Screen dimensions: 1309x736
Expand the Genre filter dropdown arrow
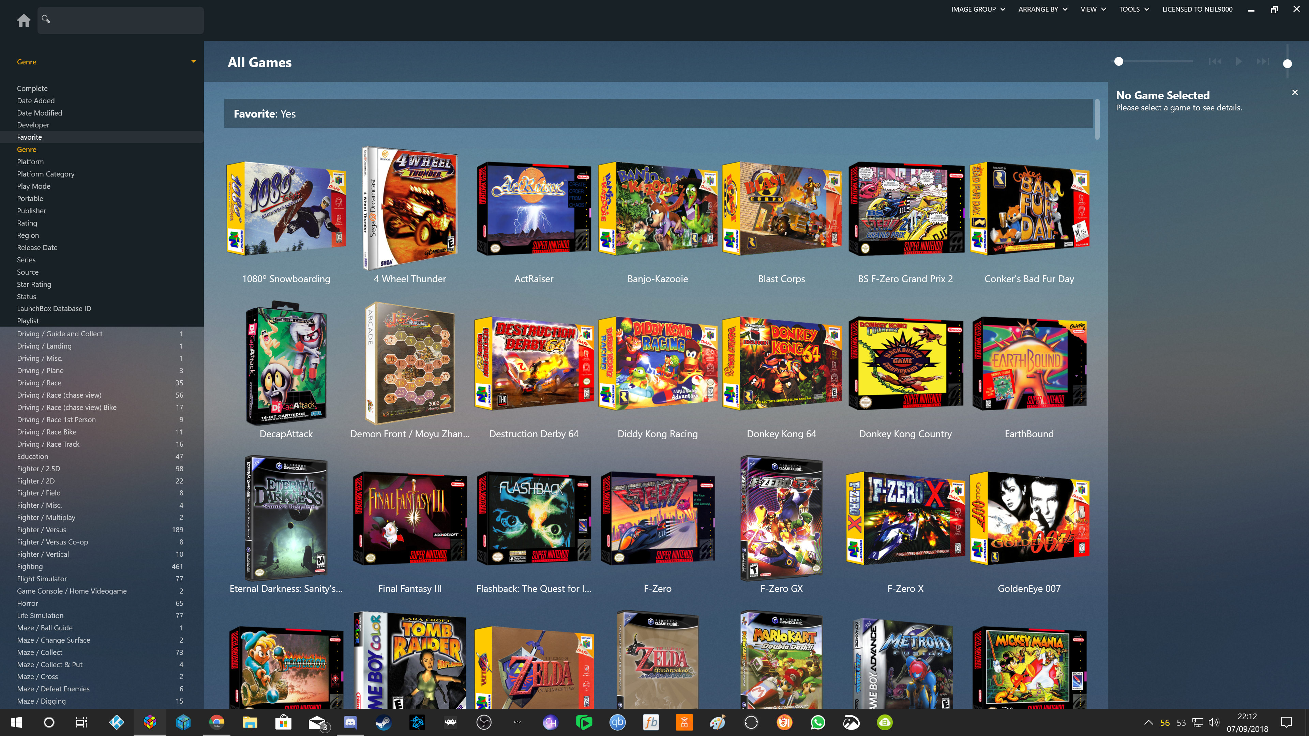tap(193, 61)
